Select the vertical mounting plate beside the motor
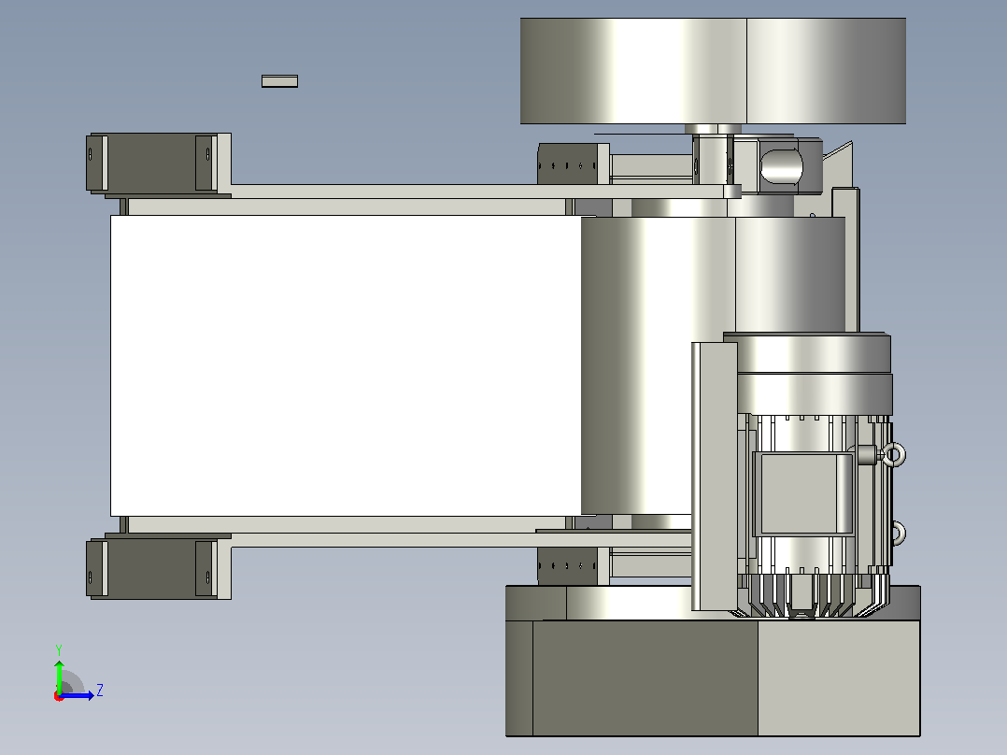Viewport: 1007px width, 755px height. (714, 477)
